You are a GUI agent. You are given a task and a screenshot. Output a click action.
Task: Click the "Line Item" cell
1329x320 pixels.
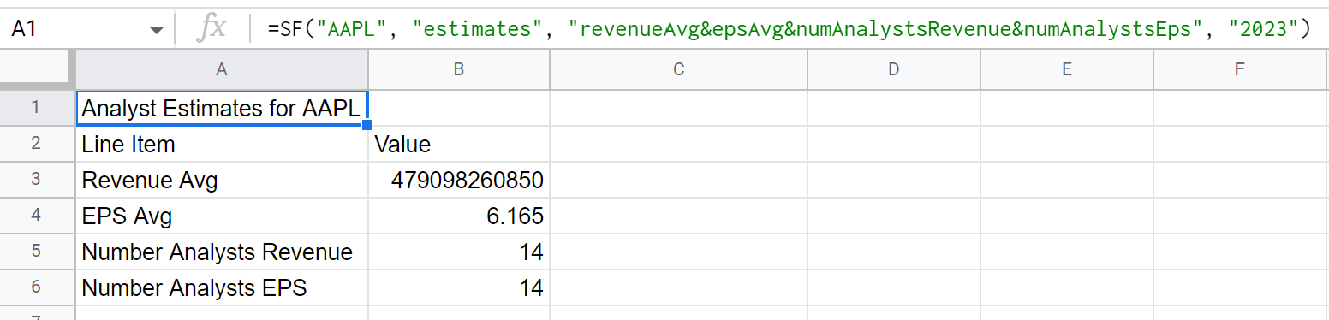(222, 144)
